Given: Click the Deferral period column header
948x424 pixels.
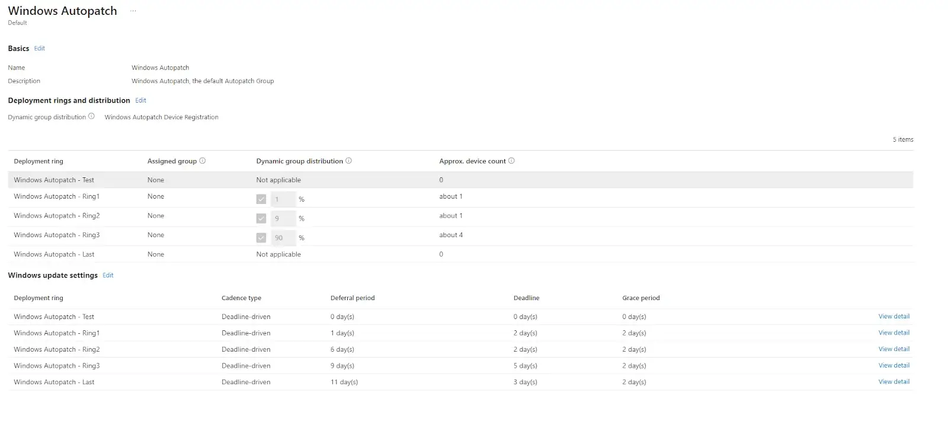Looking at the screenshot, I should tap(353, 298).
